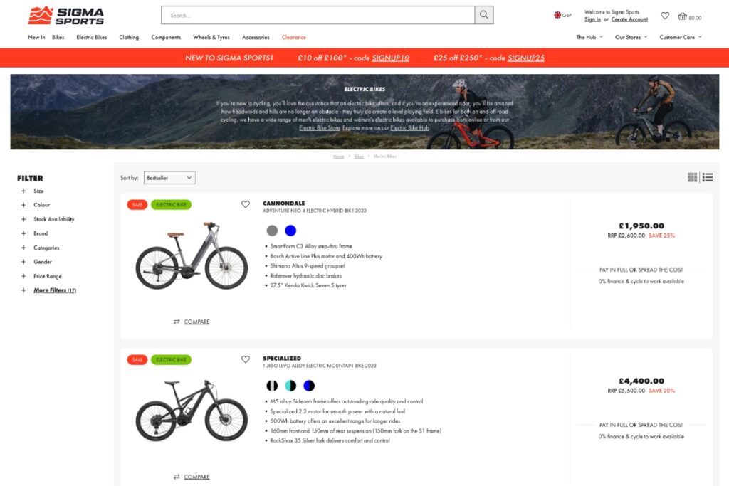Screen dimensions: 729x486
Task: Open the Clothing menu
Action: (x=129, y=37)
